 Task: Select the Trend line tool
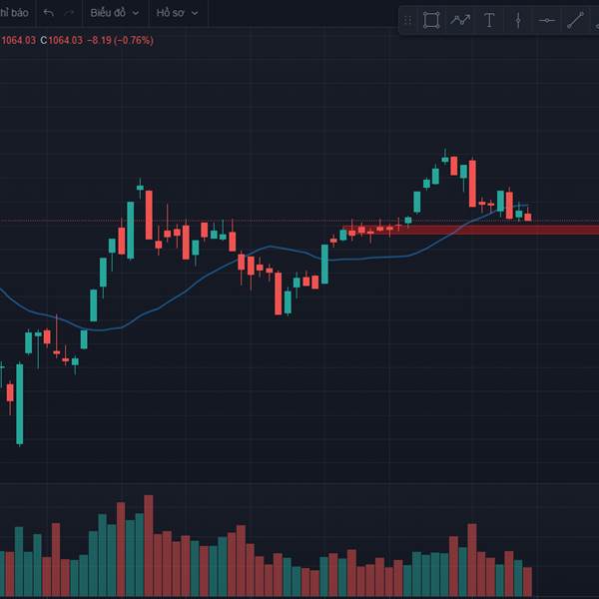click(x=575, y=20)
